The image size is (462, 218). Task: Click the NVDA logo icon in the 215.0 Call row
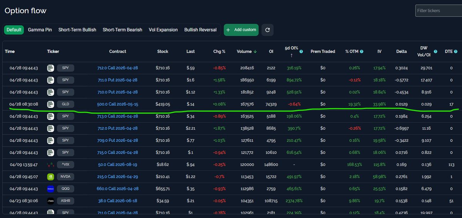(50, 177)
